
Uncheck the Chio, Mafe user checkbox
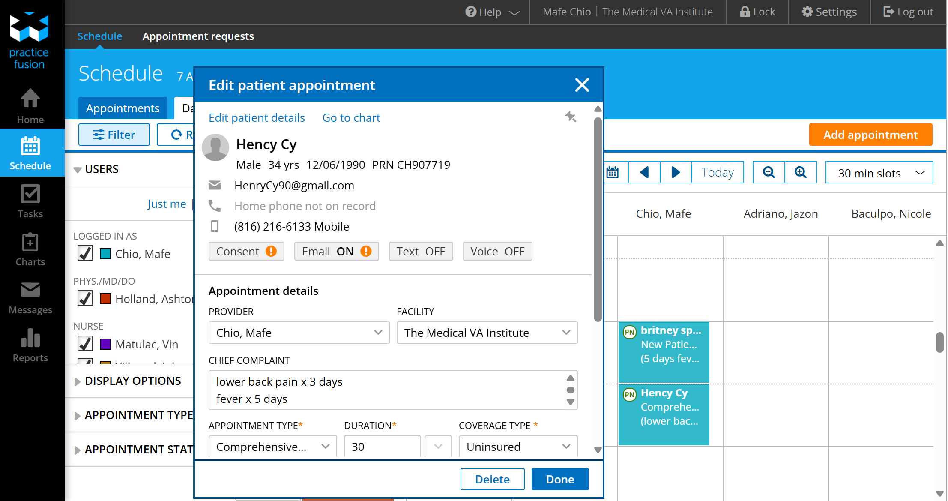click(85, 253)
